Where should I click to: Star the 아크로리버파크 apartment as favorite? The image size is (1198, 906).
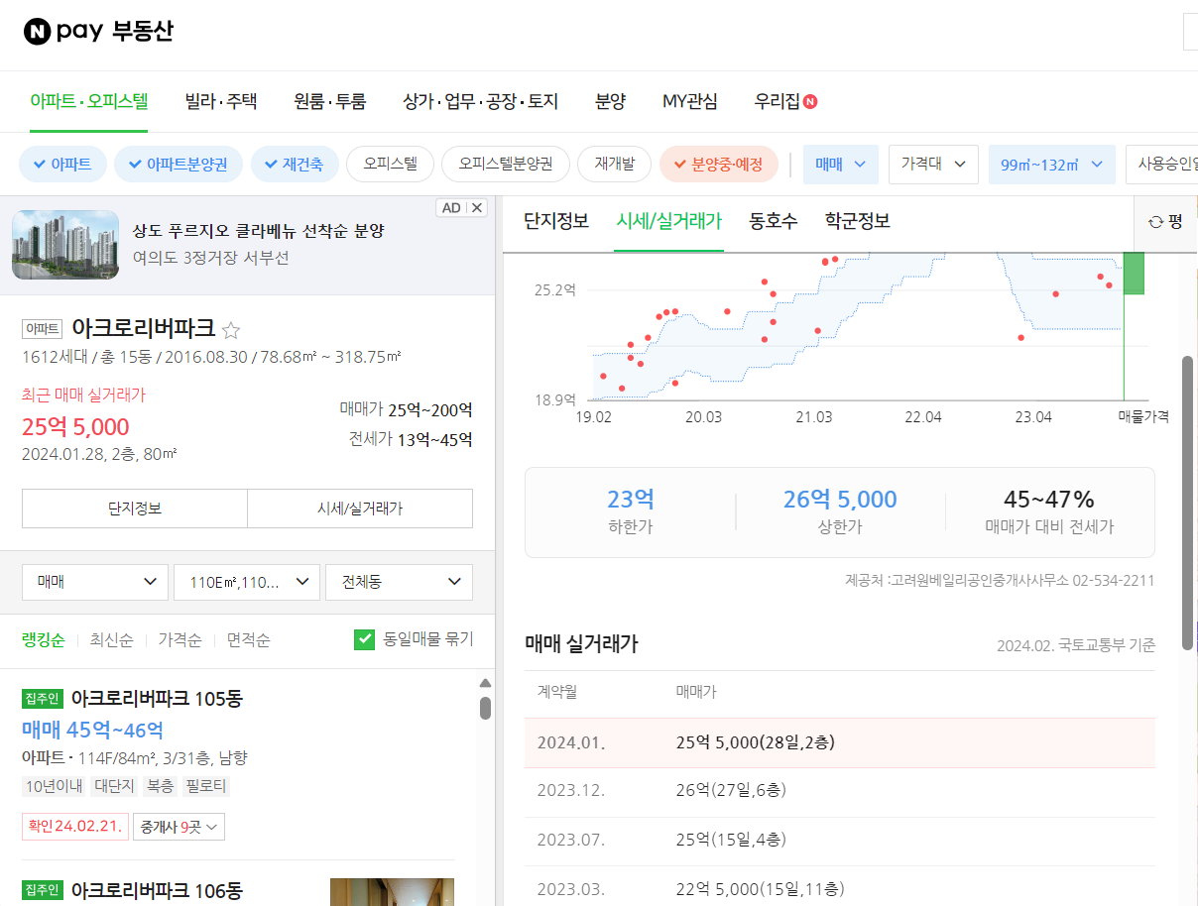[230, 331]
